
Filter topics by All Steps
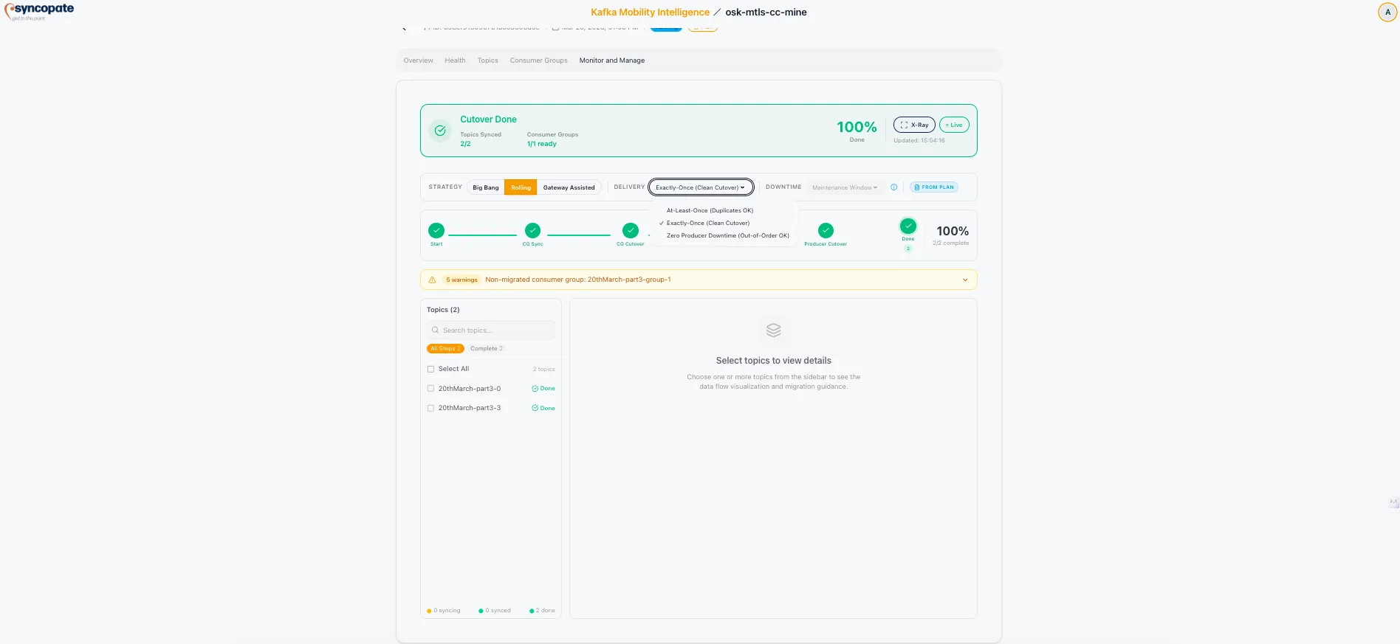[x=445, y=348]
